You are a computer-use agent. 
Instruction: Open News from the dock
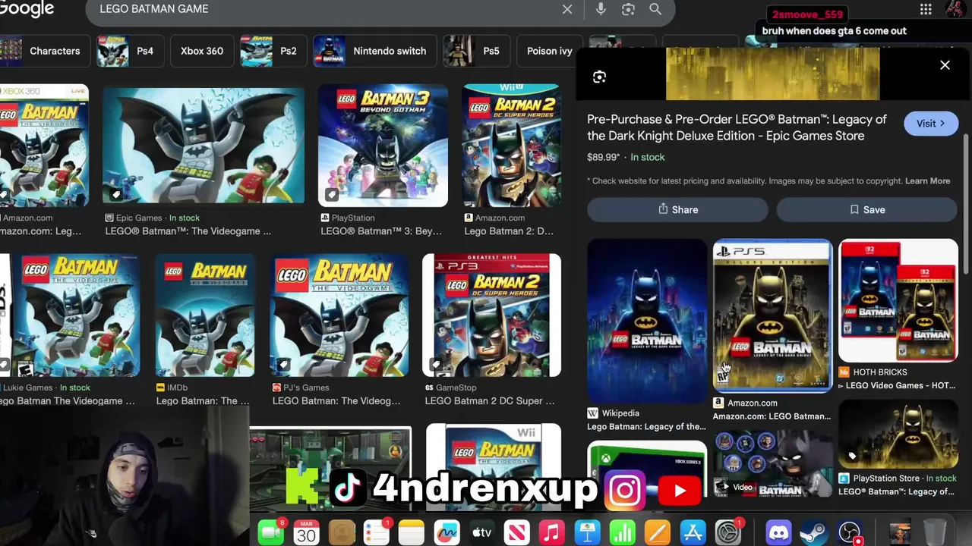pos(517,532)
